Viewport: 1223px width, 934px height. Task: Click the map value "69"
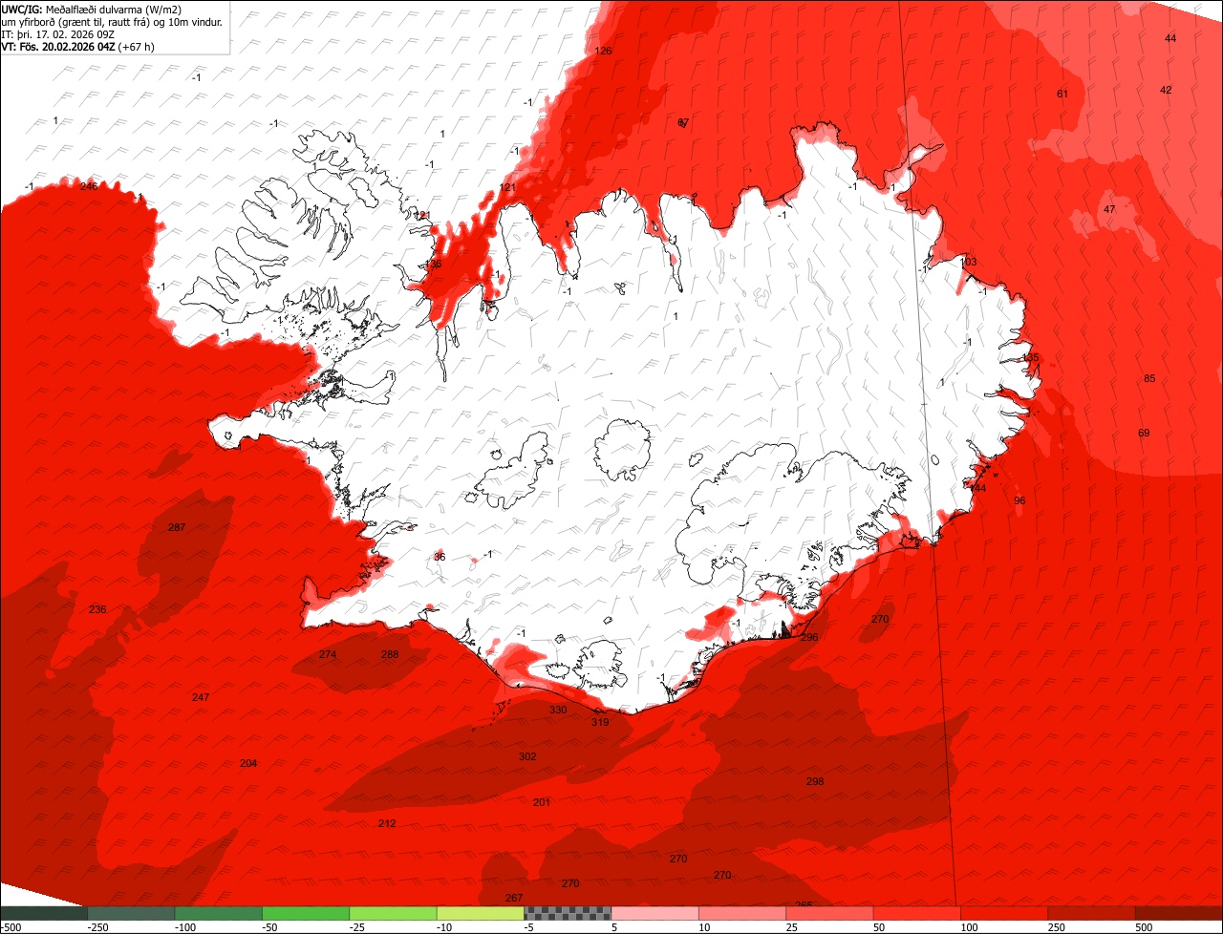pyautogui.click(x=1144, y=434)
